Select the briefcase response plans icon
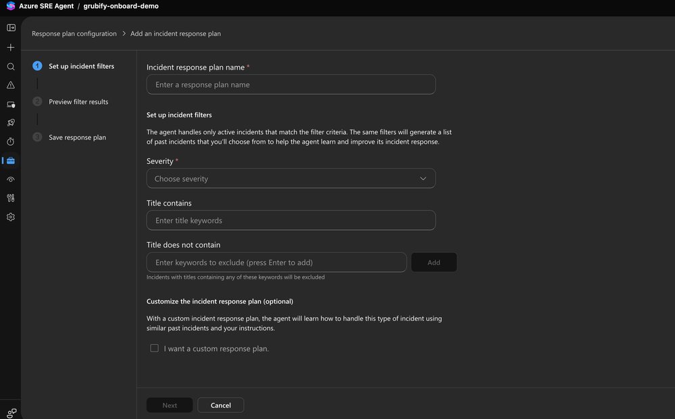 pyautogui.click(x=10, y=161)
